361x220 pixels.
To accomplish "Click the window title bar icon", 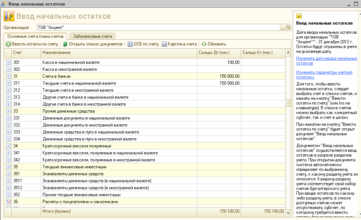I will coord(4,4).
